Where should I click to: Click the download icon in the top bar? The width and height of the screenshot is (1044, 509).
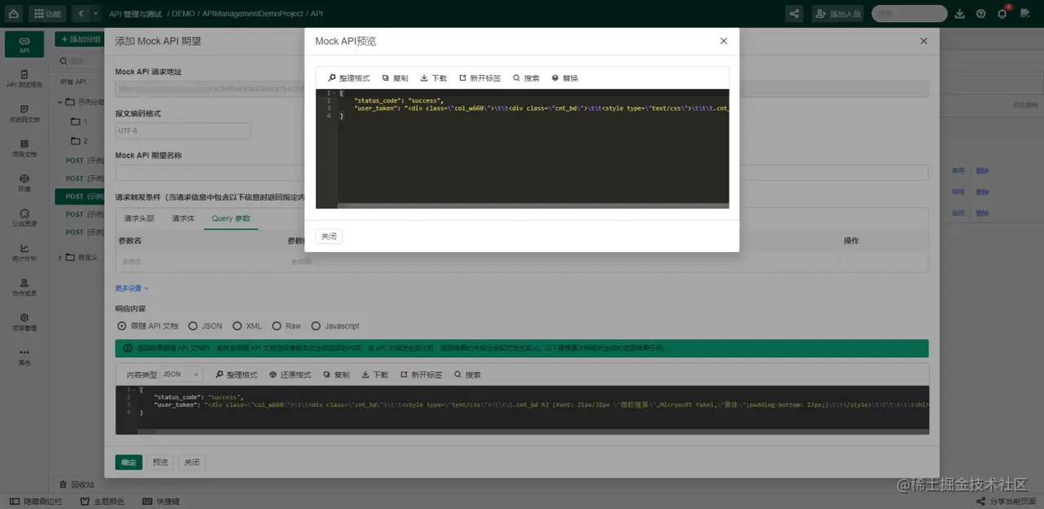959,13
